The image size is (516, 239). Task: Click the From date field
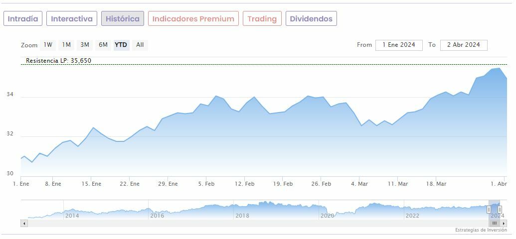399,45
